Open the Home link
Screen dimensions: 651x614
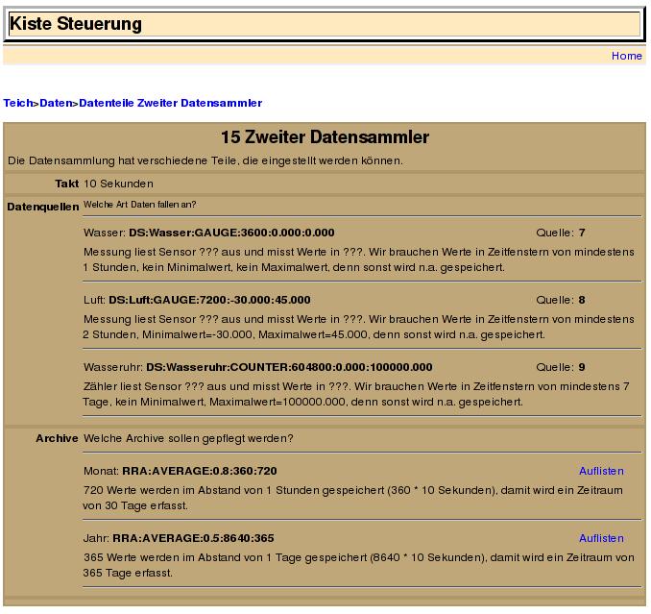tap(626, 56)
